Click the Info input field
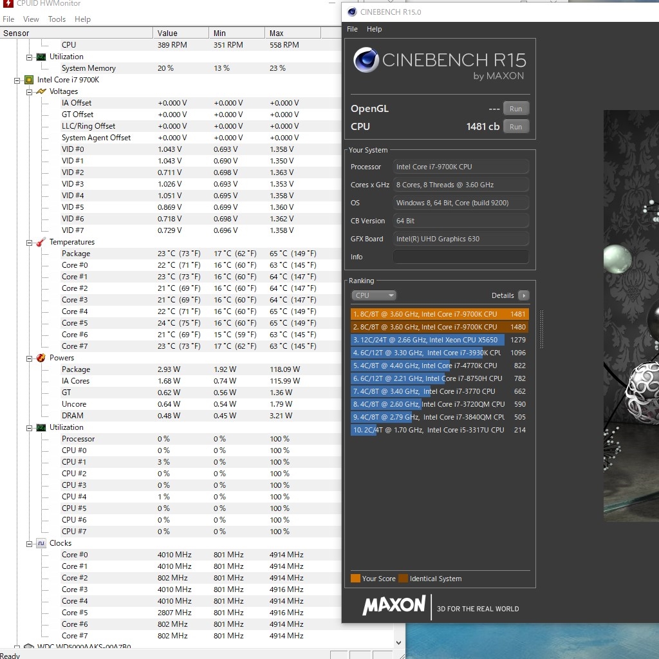The image size is (659, 659). click(x=461, y=257)
